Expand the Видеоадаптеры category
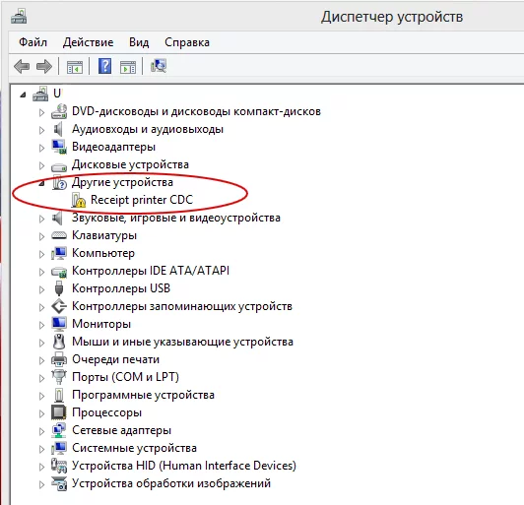524x505 pixels. pyautogui.click(x=41, y=148)
